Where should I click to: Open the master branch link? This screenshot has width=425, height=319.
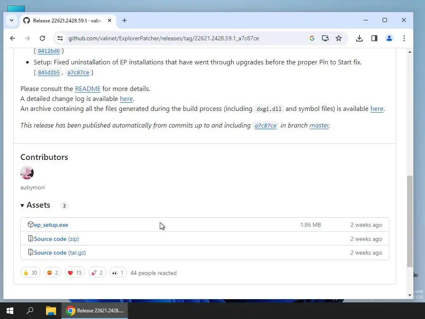pyautogui.click(x=319, y=125)
